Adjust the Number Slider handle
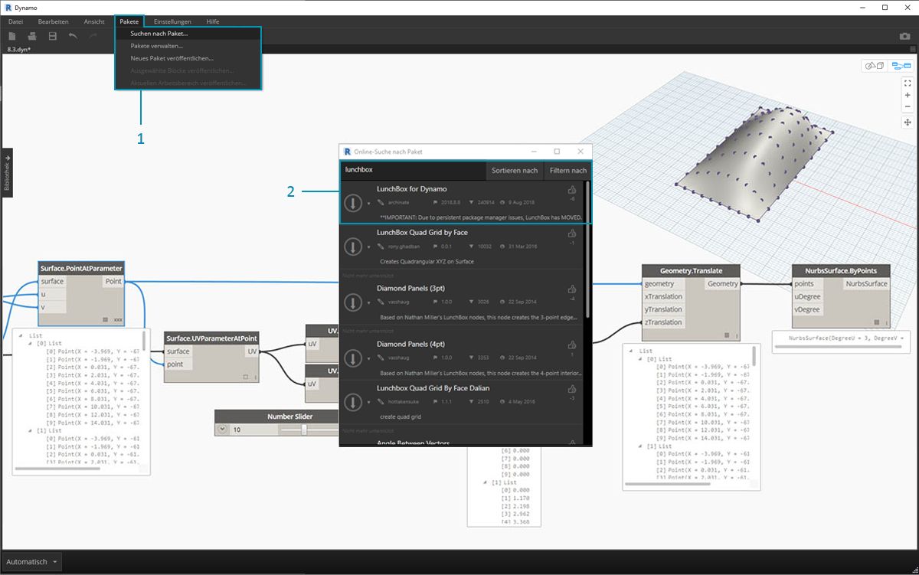The image size is (919, 575). pyautogui.click(x=304, y=430)
